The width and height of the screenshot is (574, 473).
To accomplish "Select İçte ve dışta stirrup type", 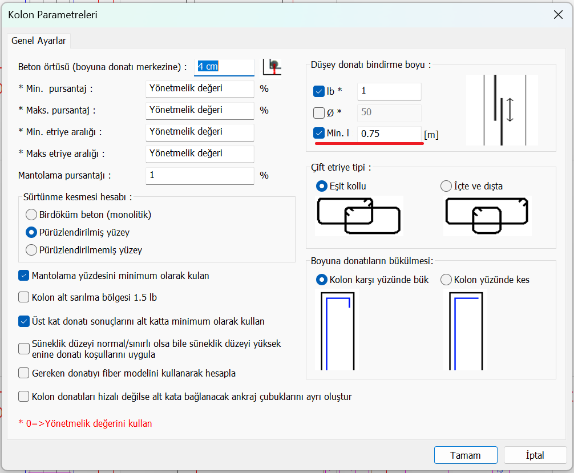I will 446,186.
